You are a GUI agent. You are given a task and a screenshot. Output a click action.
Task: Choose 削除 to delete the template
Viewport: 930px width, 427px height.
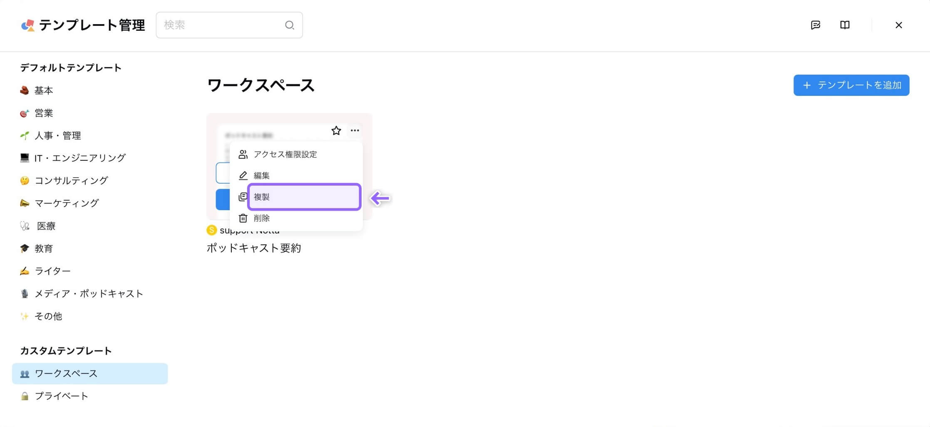[296, 218]
